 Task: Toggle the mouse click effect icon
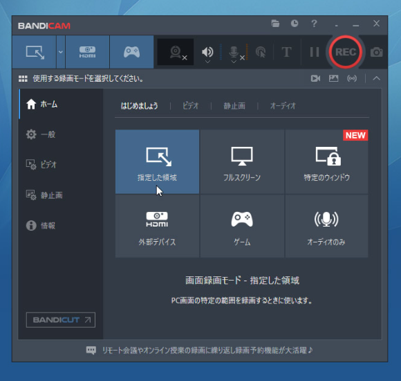(x=261, y=52)
